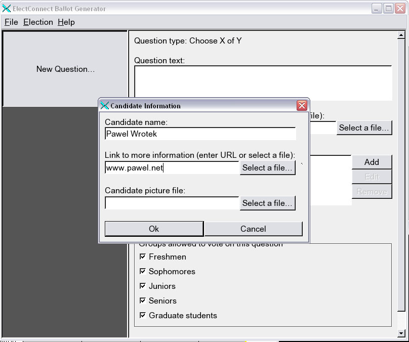Open the File menu

coord(11,22)
